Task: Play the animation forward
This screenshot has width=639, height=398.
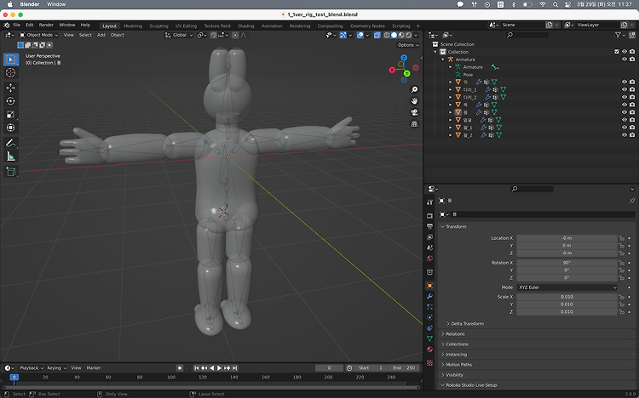Action: 219,368
